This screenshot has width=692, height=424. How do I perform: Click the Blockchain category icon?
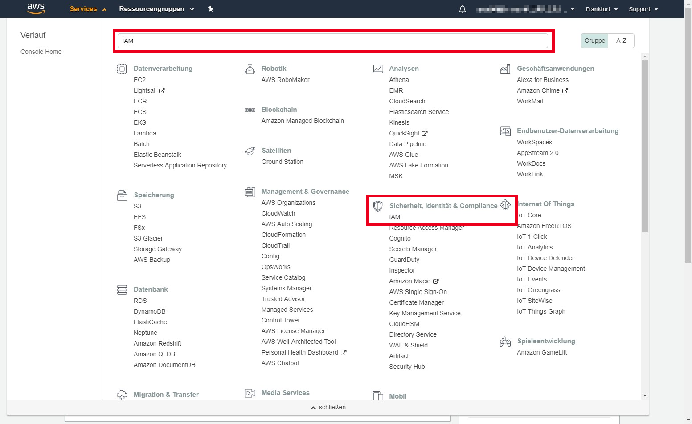point(250,110)
